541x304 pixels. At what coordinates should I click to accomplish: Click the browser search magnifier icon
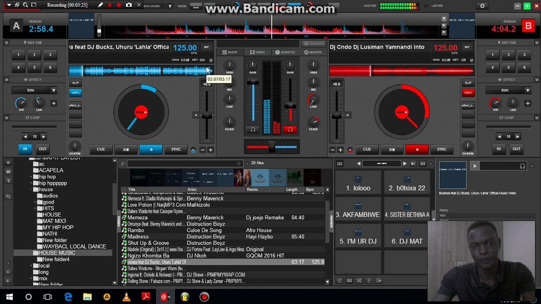pos(123,163)
